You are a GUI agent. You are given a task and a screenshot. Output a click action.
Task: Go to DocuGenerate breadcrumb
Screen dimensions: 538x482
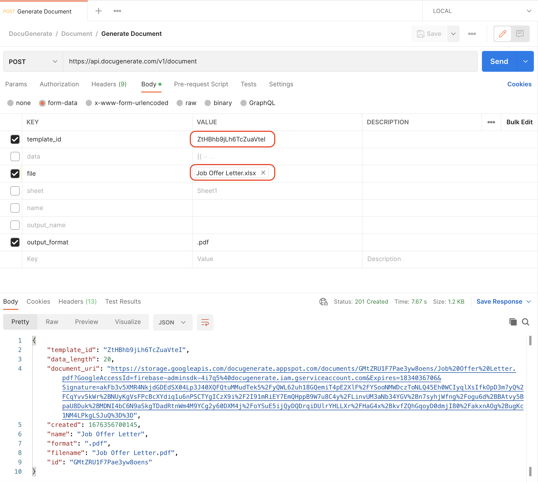(x=30, y=34)
